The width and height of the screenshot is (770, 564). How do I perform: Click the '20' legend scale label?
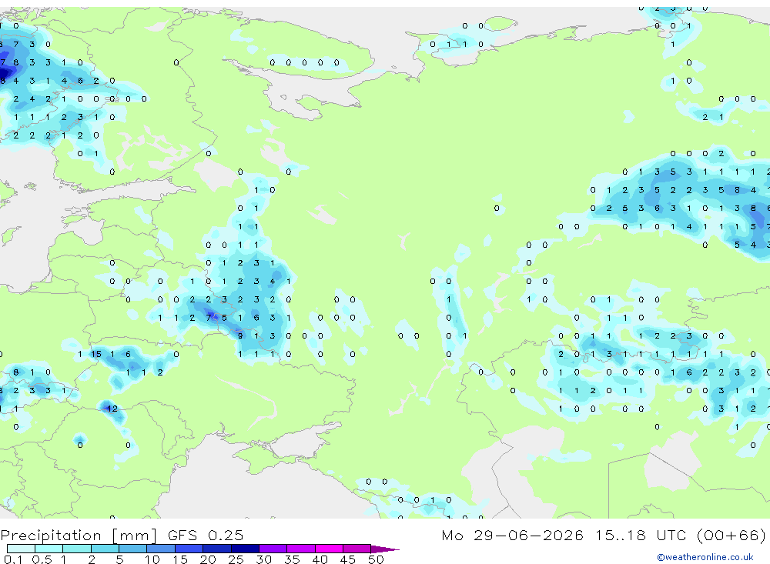point(208,559)
